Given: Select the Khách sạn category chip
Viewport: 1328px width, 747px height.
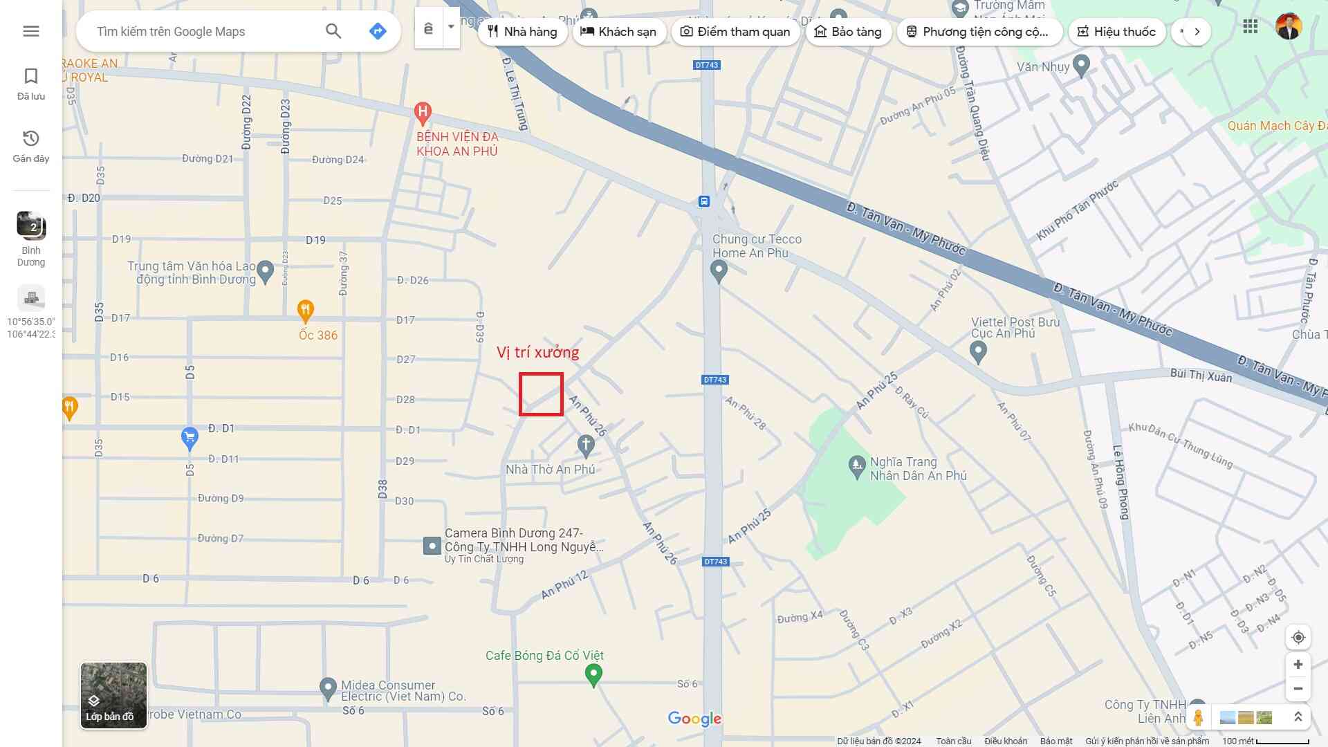Looking at the screenshot, I should click(x=618, y=32).
